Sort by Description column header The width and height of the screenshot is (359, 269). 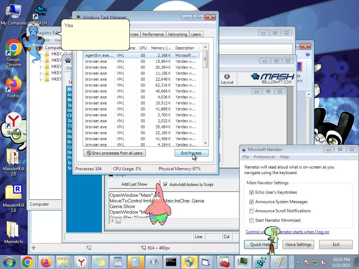coord(186,48)
